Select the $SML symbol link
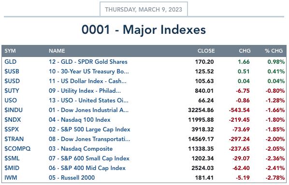This screenshot has width=289, height=185. pos(12,158)
